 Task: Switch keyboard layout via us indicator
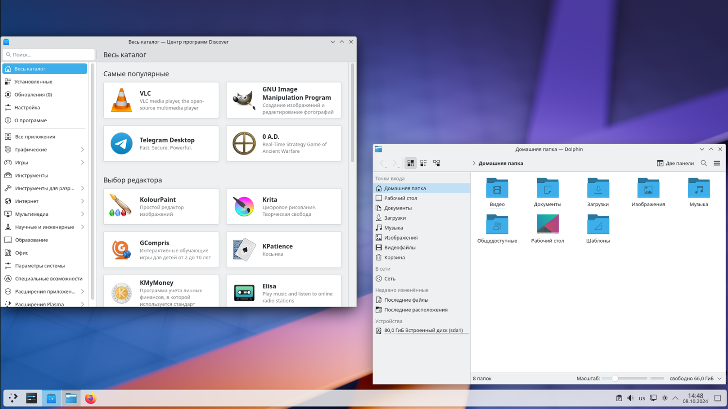(x=642, y=398)
